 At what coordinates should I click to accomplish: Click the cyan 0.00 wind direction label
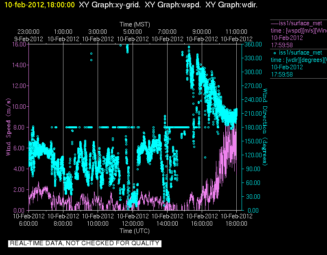click(x=253, y=210)
